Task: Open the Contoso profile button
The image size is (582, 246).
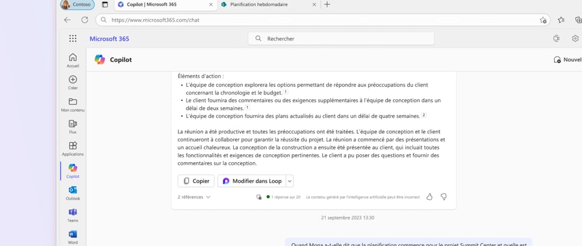Action: point(77,5)
